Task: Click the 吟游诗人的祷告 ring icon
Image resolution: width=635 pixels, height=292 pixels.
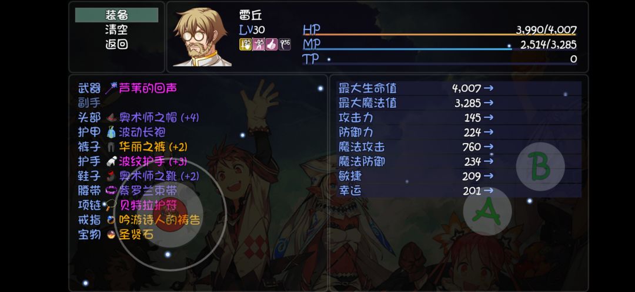Action: click(x=111, y=220)
